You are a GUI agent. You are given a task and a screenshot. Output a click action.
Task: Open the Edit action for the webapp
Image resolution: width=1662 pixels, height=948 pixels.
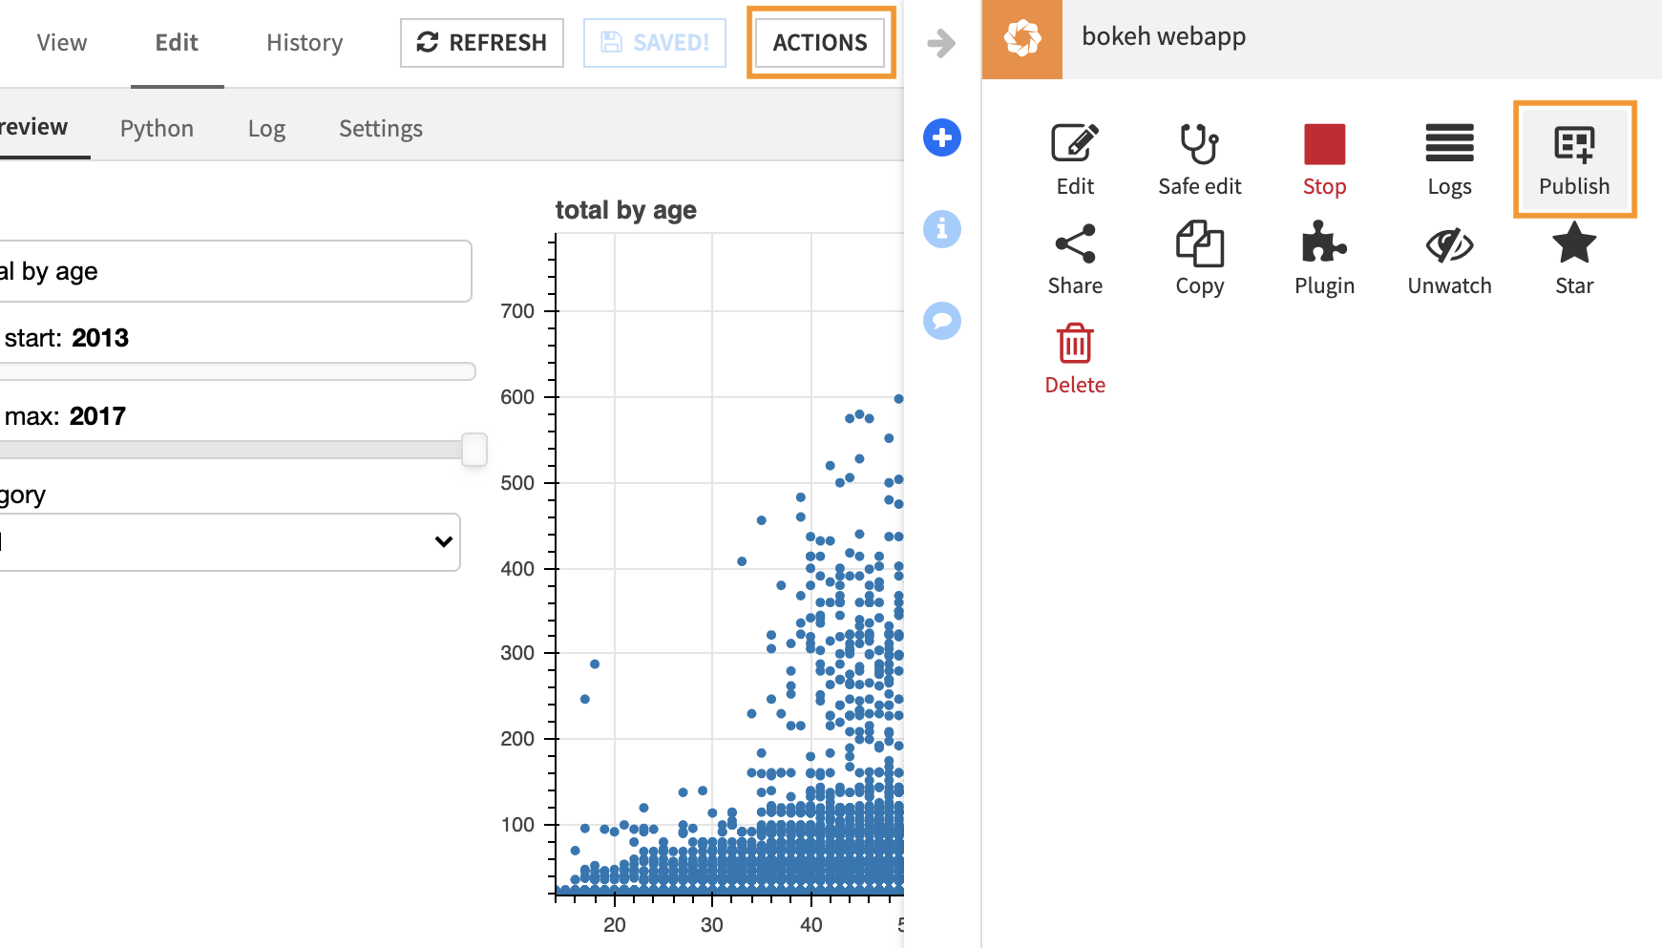pos(1075,159)
